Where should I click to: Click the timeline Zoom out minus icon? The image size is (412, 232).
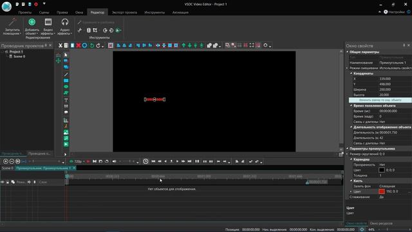(x=12, y=161)
